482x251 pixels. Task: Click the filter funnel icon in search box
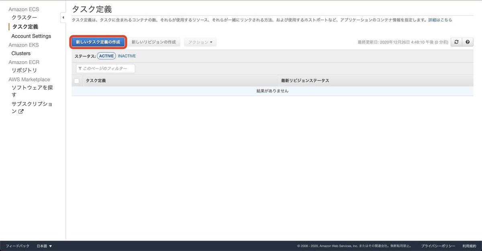(x=80, y=68)
